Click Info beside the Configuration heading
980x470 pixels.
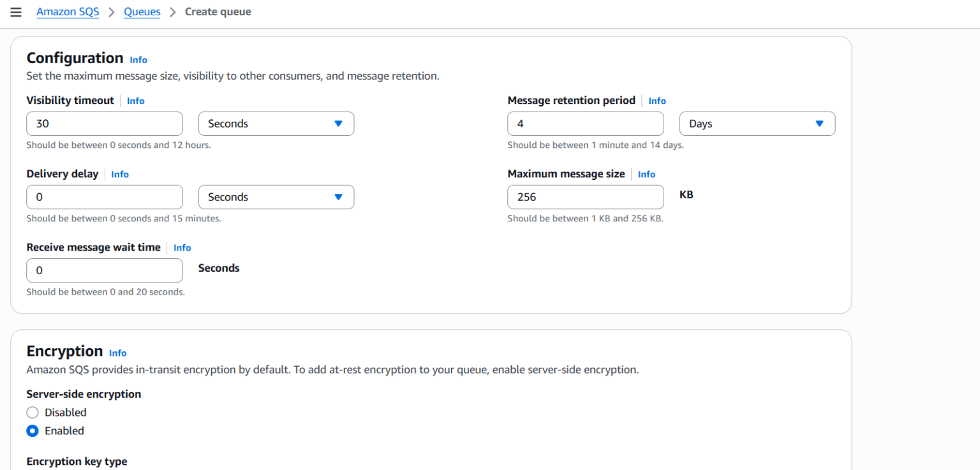(138, 59)
